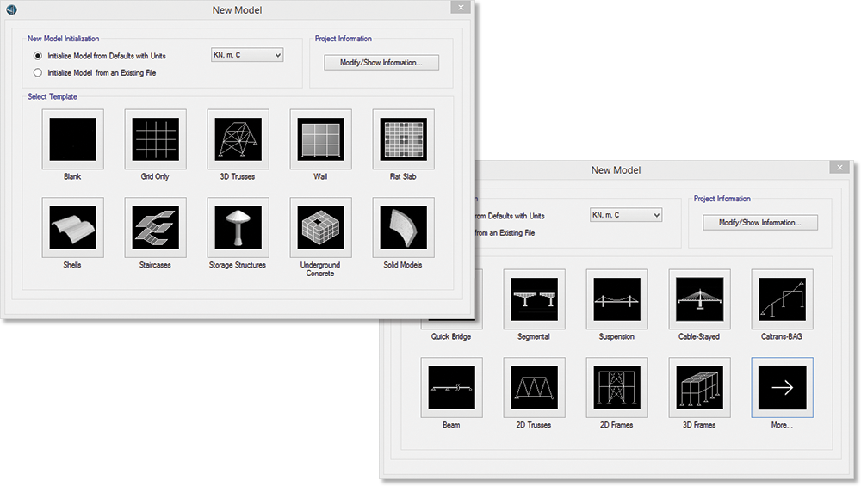The image size is (861, 486).
Task: Select the 2D Frames template
Action: pyautogui.click(x=616, y=388)
